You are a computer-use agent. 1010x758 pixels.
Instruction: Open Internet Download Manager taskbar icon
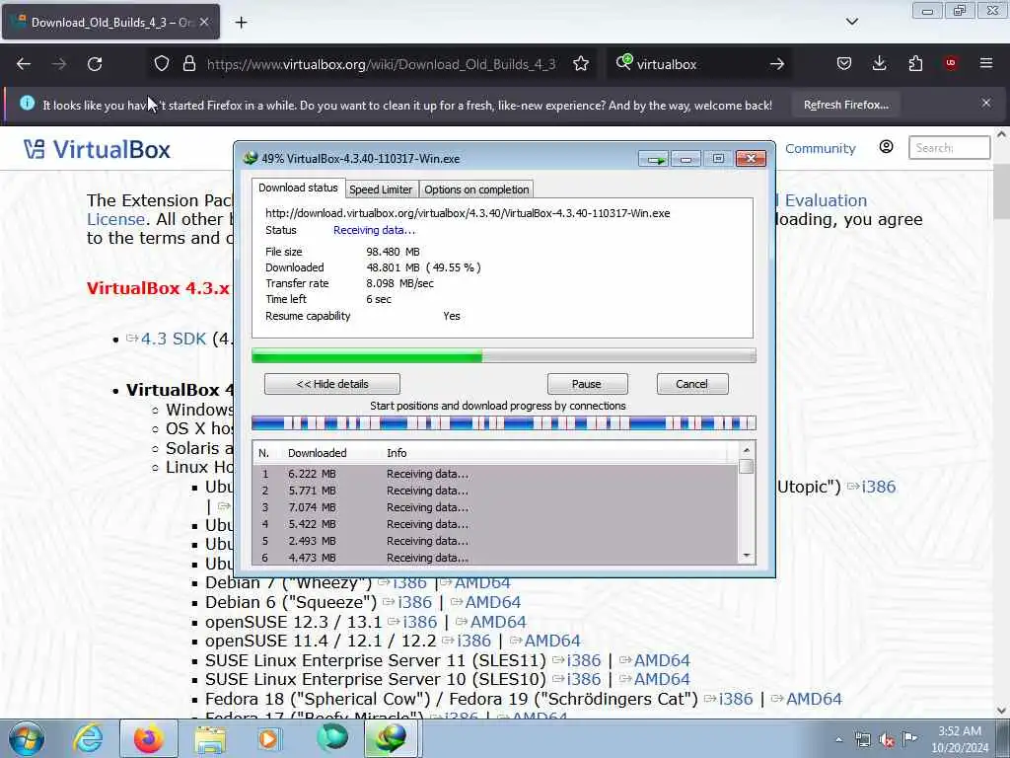(x=392, y=738)
